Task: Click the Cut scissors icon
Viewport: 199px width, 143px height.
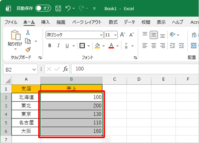Action: coord(28,32)
